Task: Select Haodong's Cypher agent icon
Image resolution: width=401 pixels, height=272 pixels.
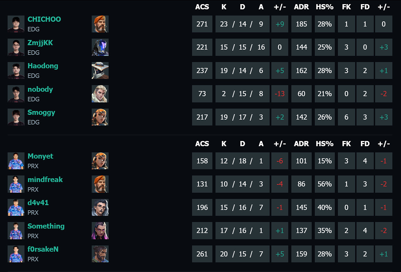Action: (100, 70)
